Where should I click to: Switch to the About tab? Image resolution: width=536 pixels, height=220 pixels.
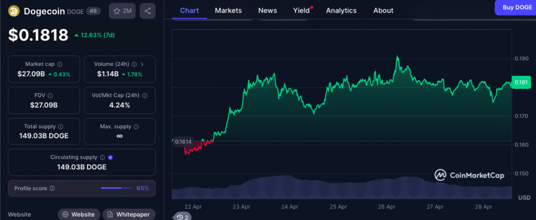pos(383,10)
